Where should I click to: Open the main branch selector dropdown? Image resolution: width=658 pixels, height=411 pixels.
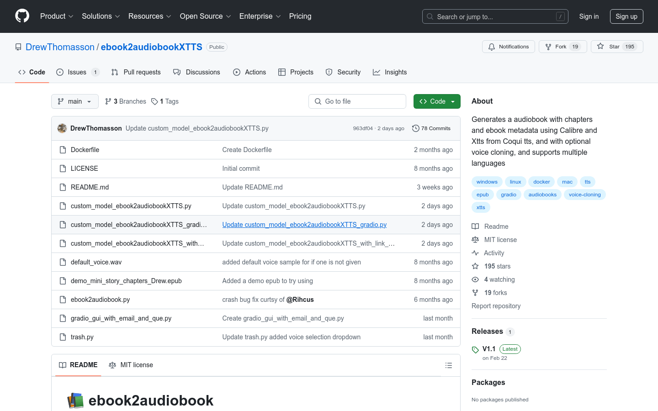click(75, 101)
